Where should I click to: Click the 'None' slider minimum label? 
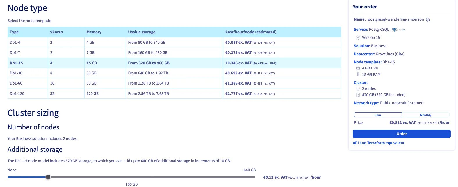point(12,170)
